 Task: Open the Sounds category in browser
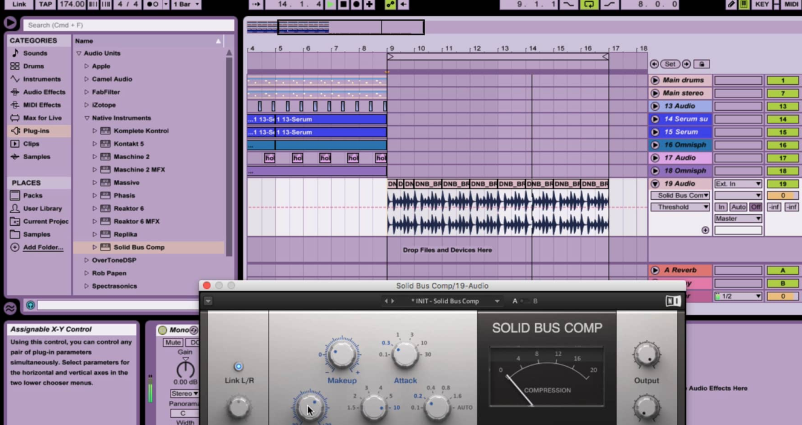click(35, 53)
